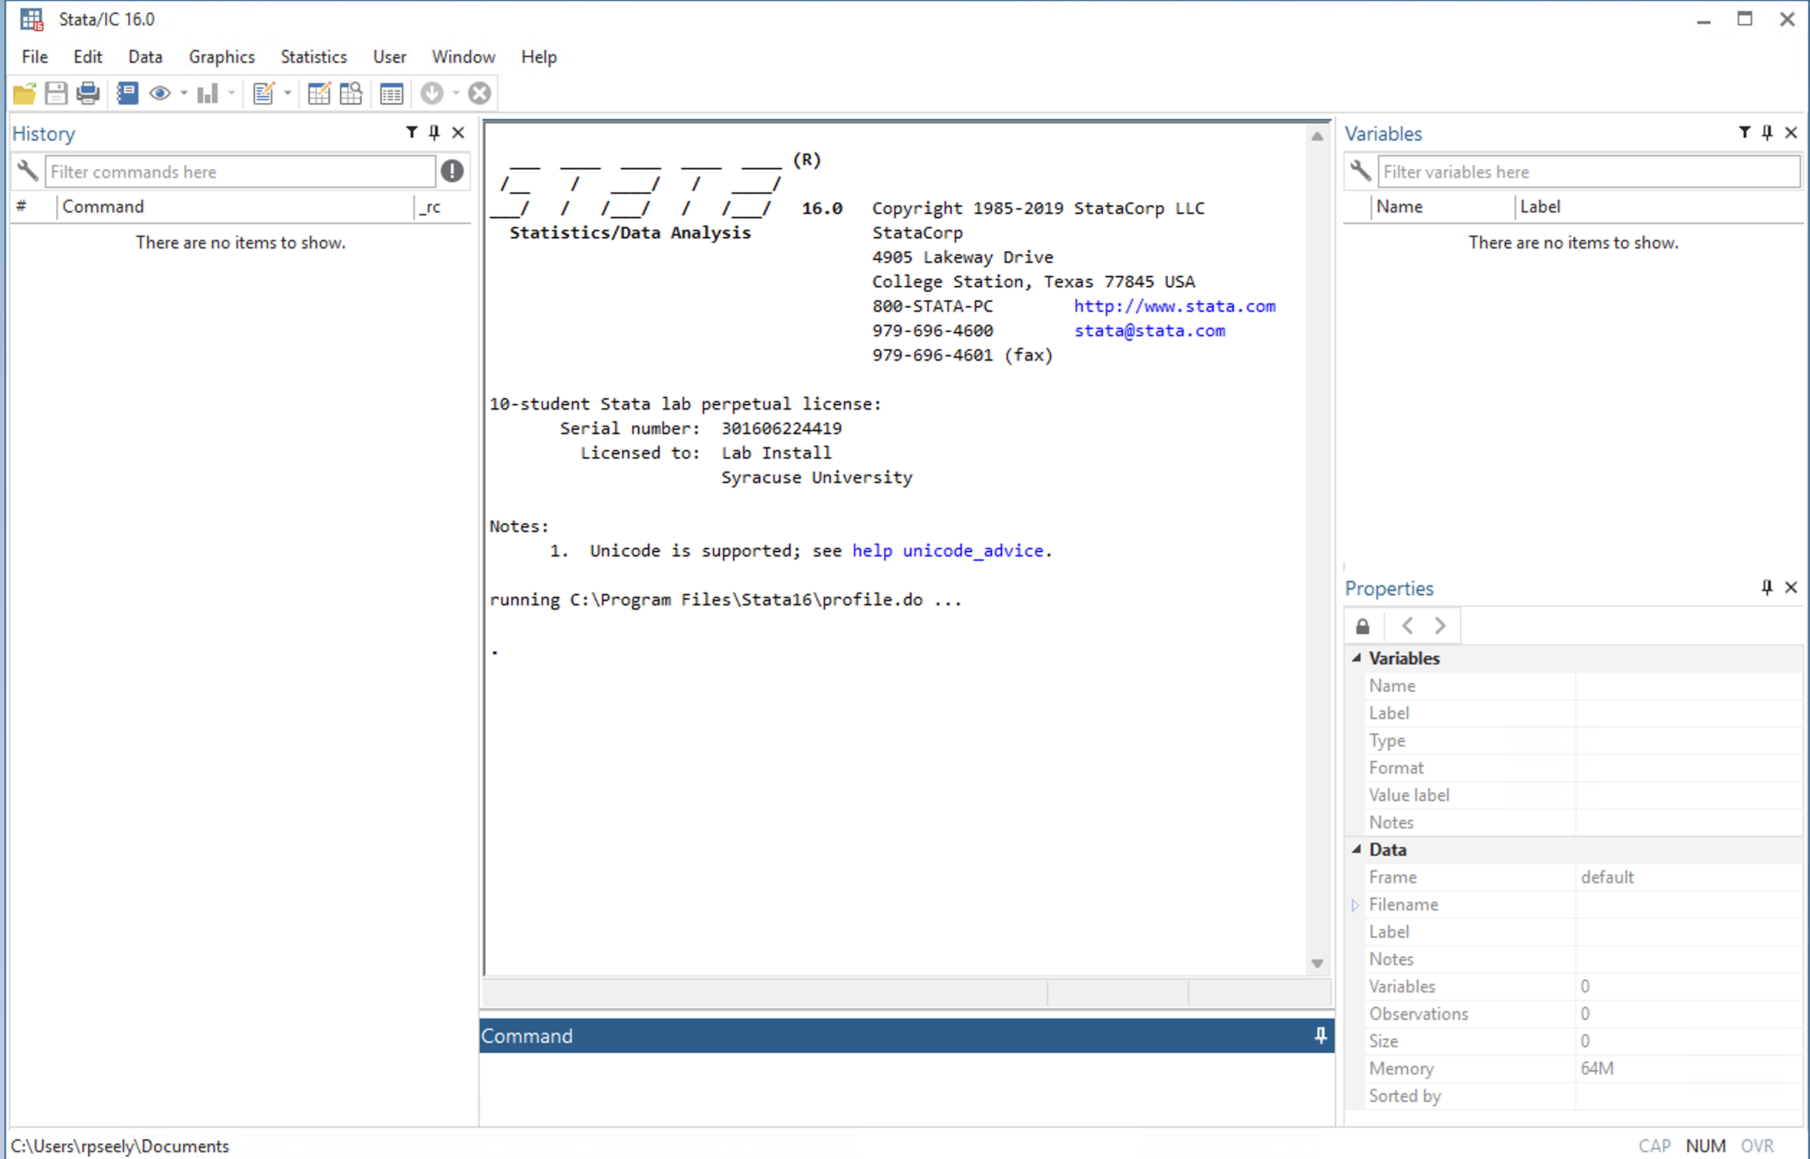Click the stata@stata.com email link
1810x1159 pixels.
[1149, 330]
